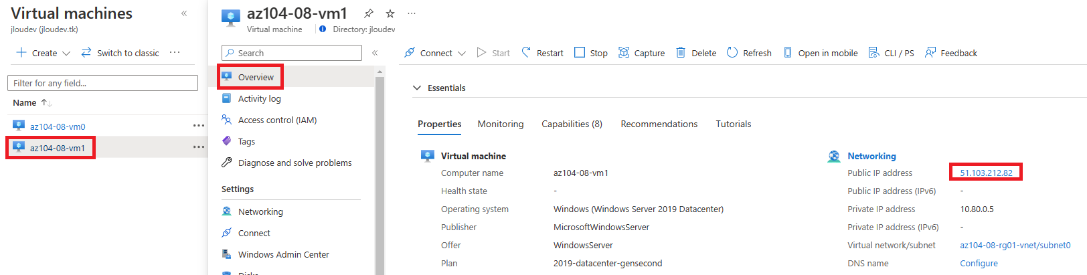Switch to the Recommendations tab
The image size is (1087, 275).
pos(659,124)
